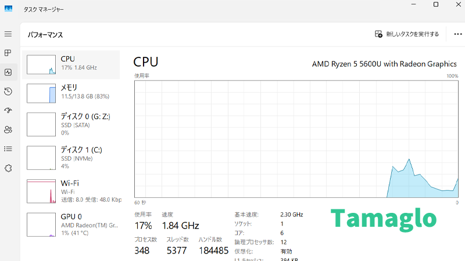Screen dimensions: 465x261
Task: Open the three-dot more options menu
Action: tap(457, 34)
